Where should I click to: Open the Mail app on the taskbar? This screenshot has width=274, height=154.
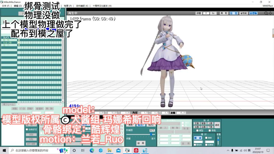[118, 150]
